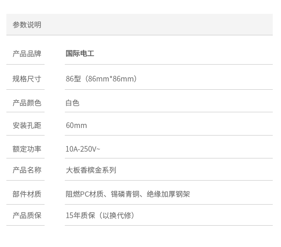Click the 10A-250V~ rating value
This screenshot has width=281, height=247.
click(x=83, y=149)
